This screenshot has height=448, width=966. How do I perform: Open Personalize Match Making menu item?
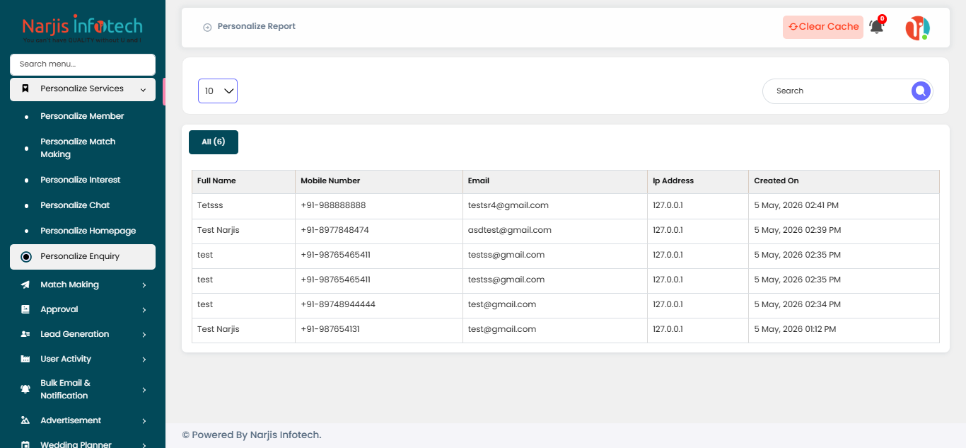(78, 148)
